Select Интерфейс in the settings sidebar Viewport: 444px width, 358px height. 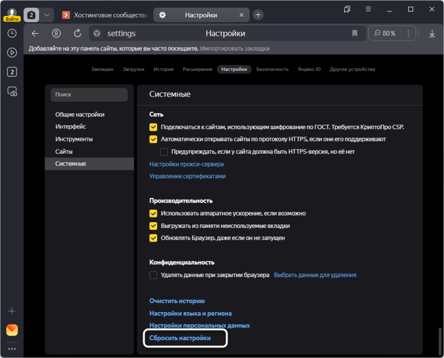point(70,127)
